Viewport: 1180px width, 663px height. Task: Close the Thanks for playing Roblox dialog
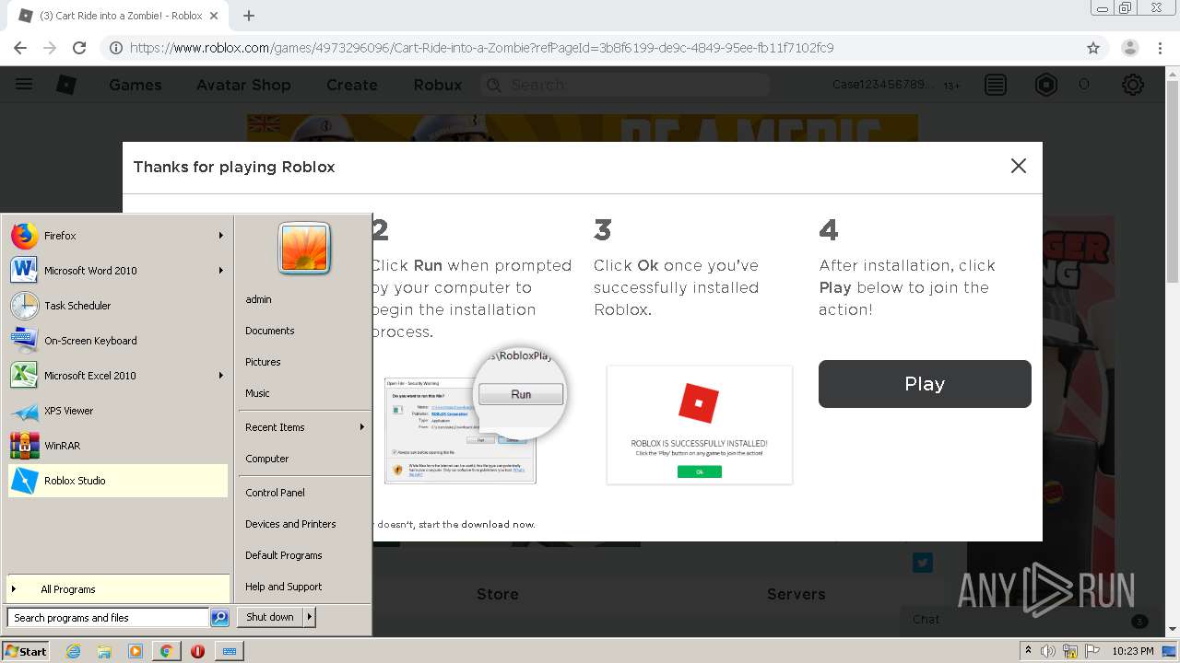pos(1019,166)
